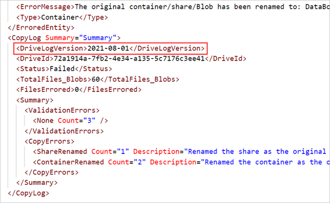Image resolution: width=330 pixels, height=203 pixels.
Task: Select the opening CopyErrors tag
Action: (x=50, y=141)
